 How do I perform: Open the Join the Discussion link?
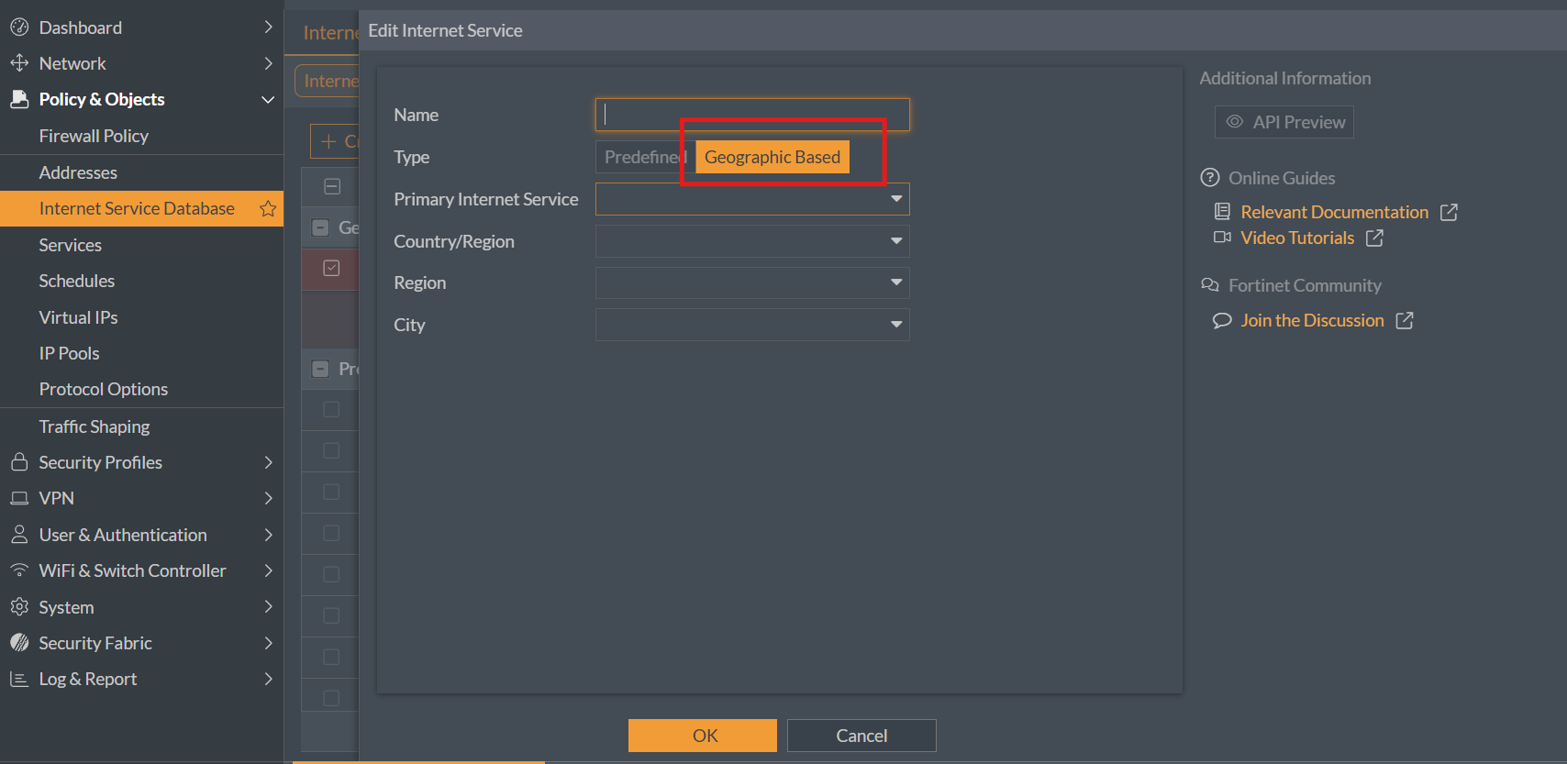coord(1312,320)
